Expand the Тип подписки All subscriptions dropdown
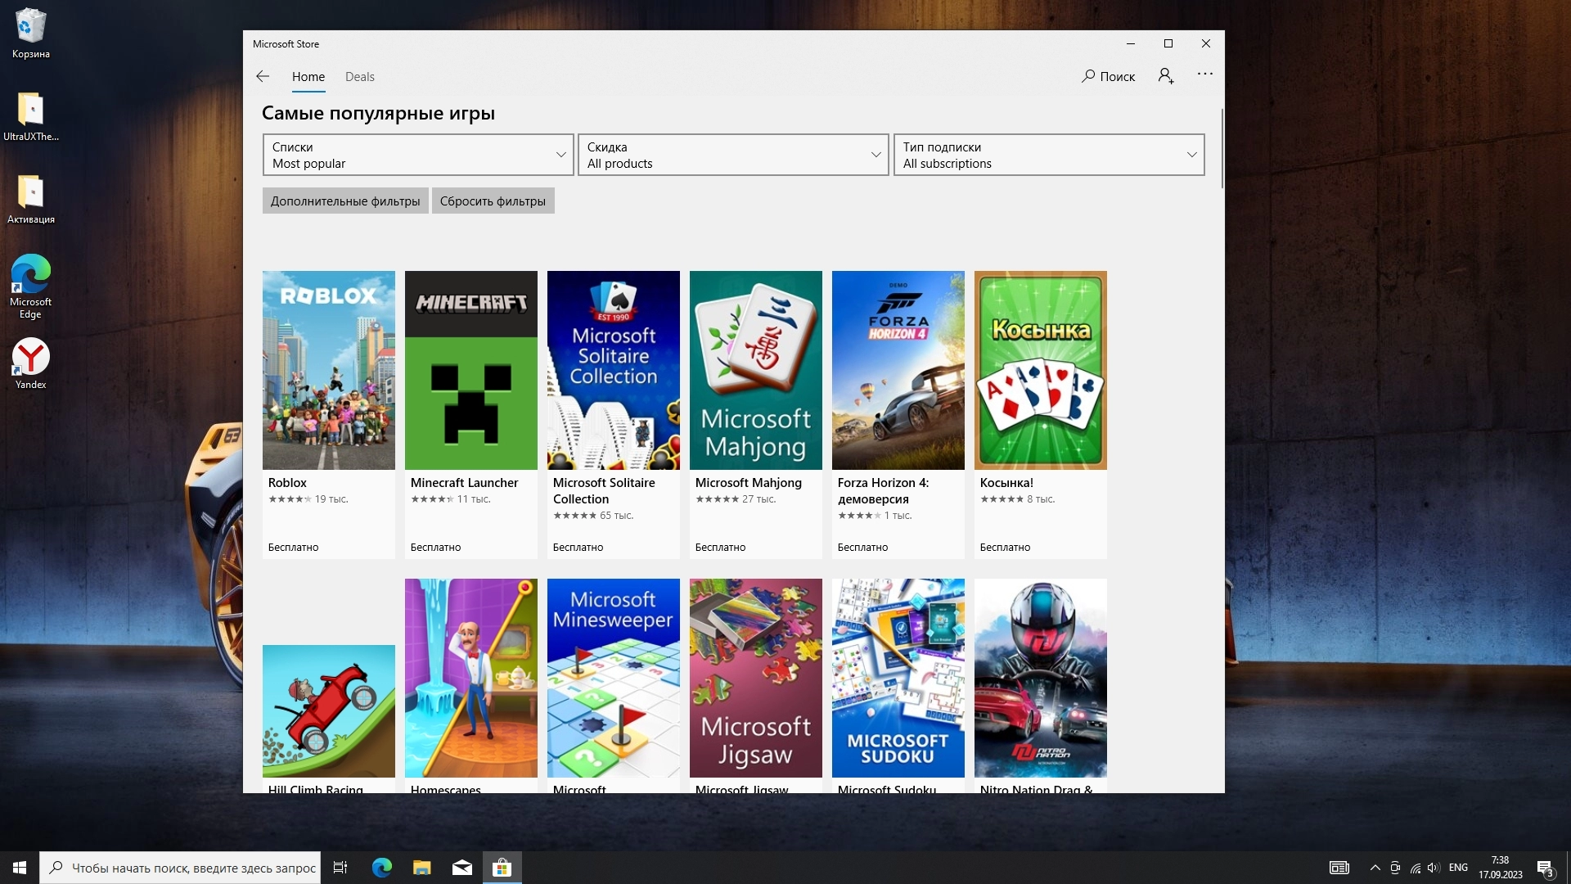The image size is (1571, 884). 1048,155
